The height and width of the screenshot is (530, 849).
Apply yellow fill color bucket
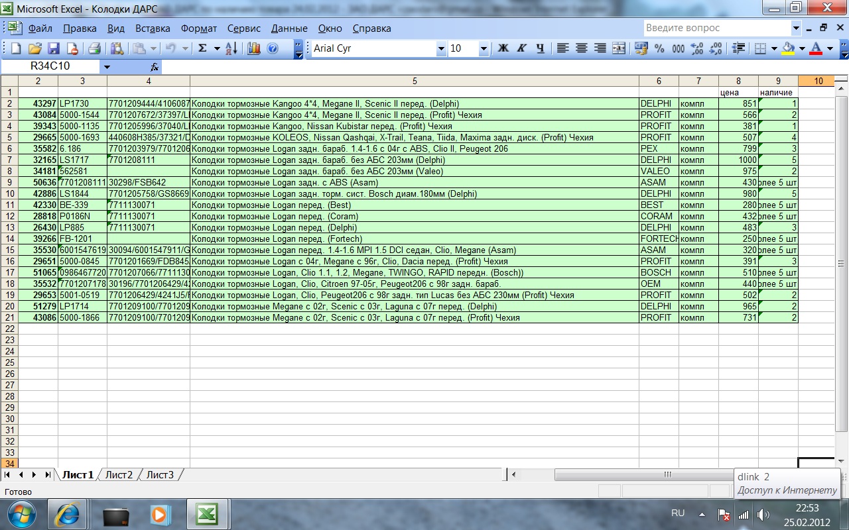pyautogui.click(x=788, y=48)
